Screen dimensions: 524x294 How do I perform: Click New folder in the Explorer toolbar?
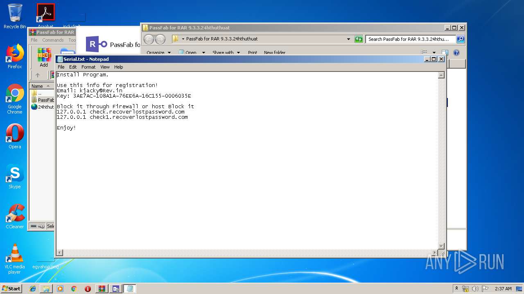275,53
